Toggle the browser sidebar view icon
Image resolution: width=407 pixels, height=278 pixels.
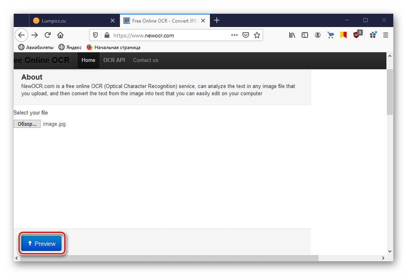305,35
